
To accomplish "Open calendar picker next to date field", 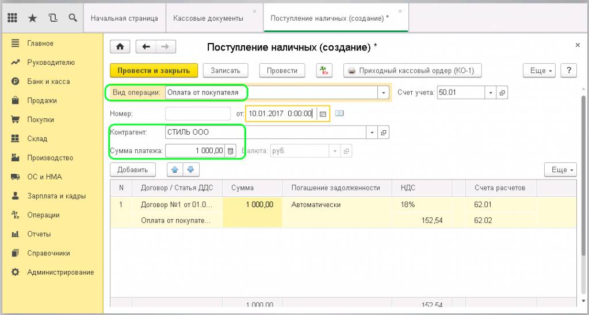I will coord(323,114).
